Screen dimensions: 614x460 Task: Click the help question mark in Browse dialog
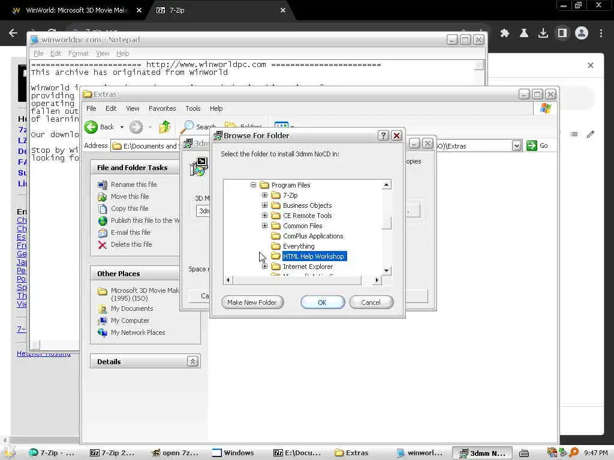tap(383, 135)
